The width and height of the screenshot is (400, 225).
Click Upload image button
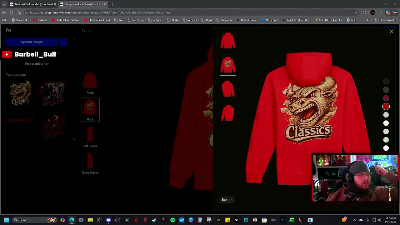pyautogui.click(x=32, y=42)
